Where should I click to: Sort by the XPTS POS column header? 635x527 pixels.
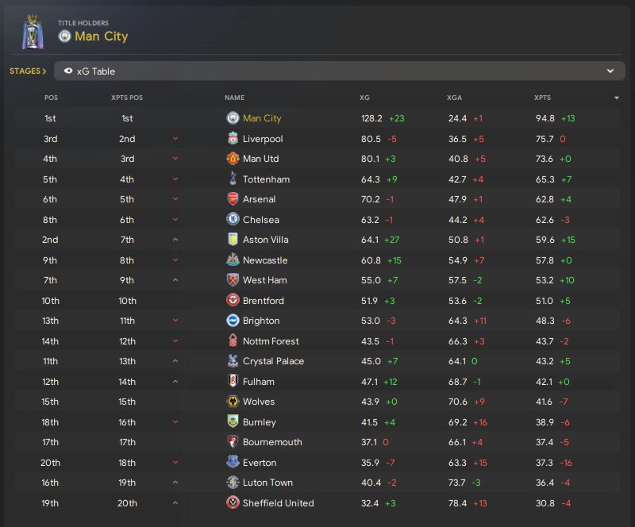tap(127, 98)
